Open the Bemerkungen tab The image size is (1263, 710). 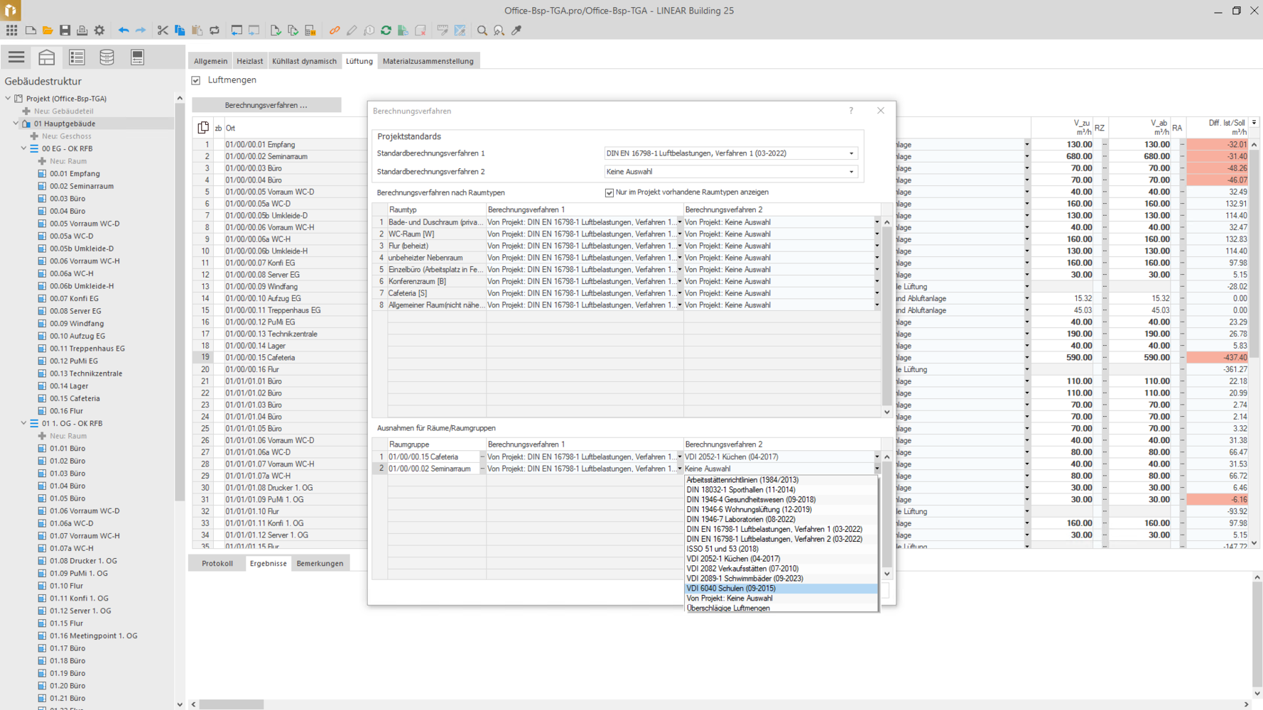coord(320,564)
